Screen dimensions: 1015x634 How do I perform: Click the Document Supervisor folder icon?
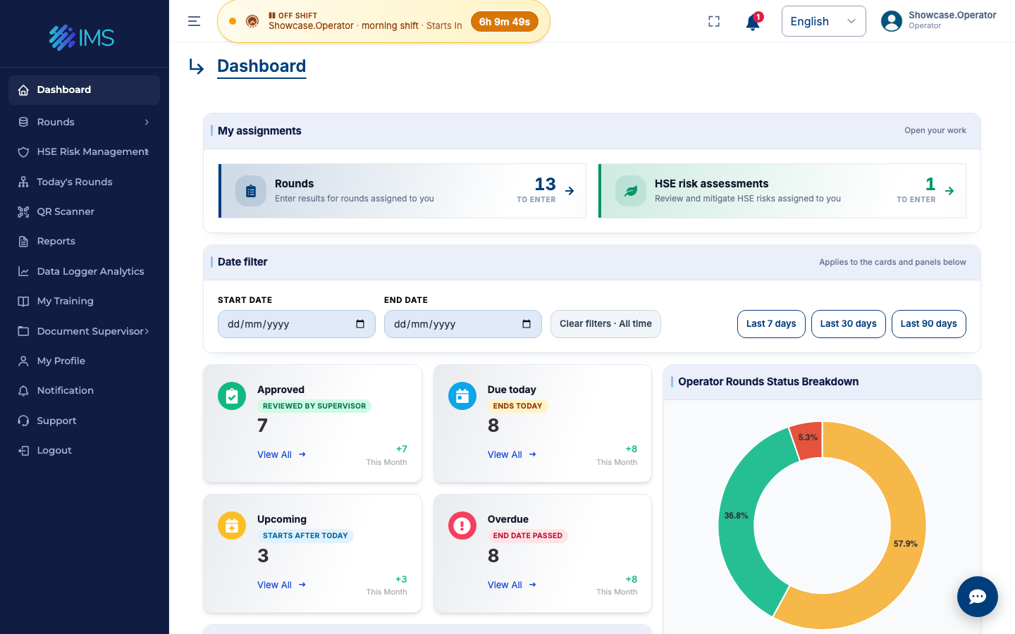pyautogui.click(x=23, y=331)
